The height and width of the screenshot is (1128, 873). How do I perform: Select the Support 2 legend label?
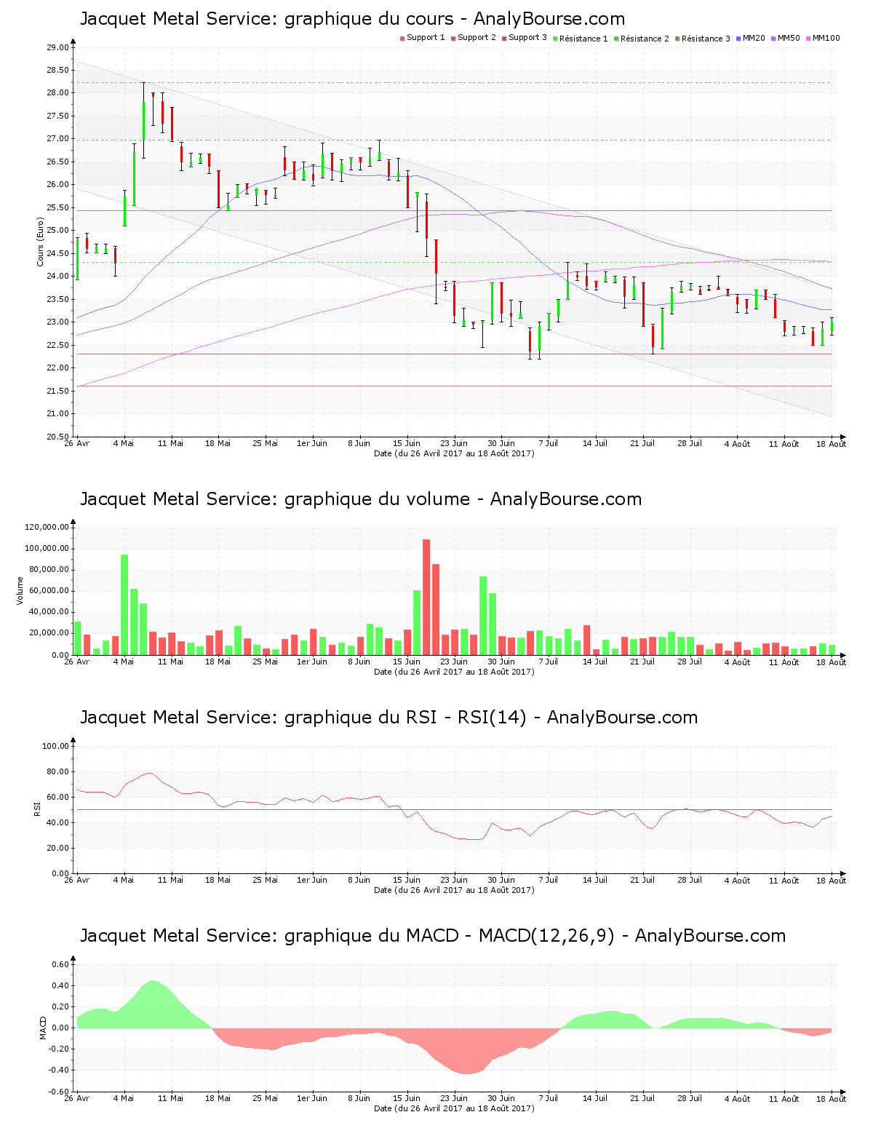click(477, 38)
